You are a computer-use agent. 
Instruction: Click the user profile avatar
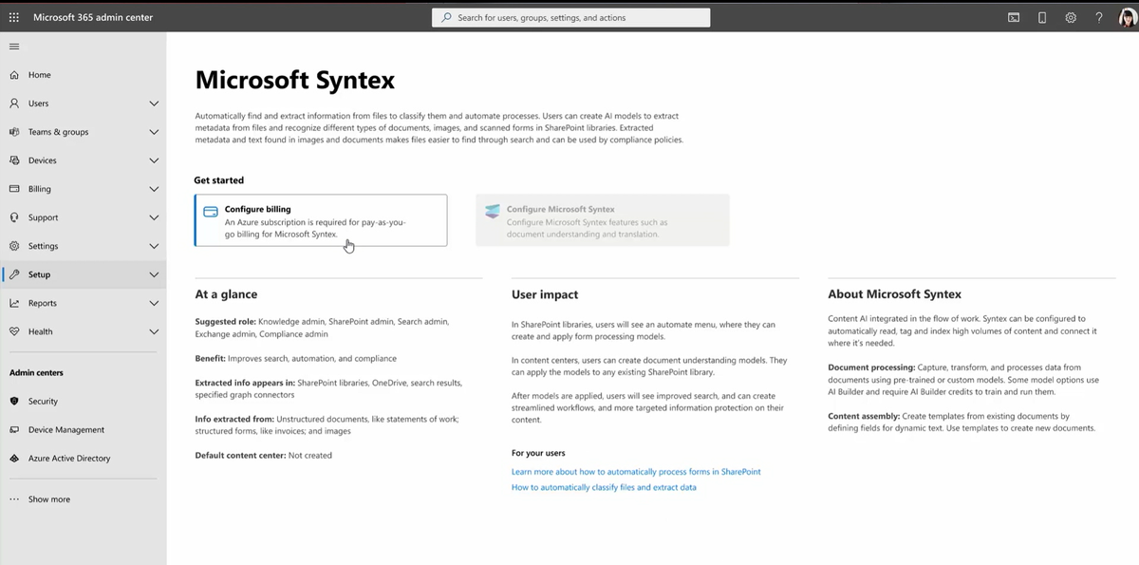point(1127,17)
